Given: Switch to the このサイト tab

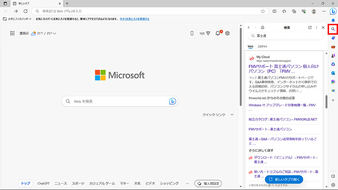Looking at the screenshot, I should click(262, 46).
